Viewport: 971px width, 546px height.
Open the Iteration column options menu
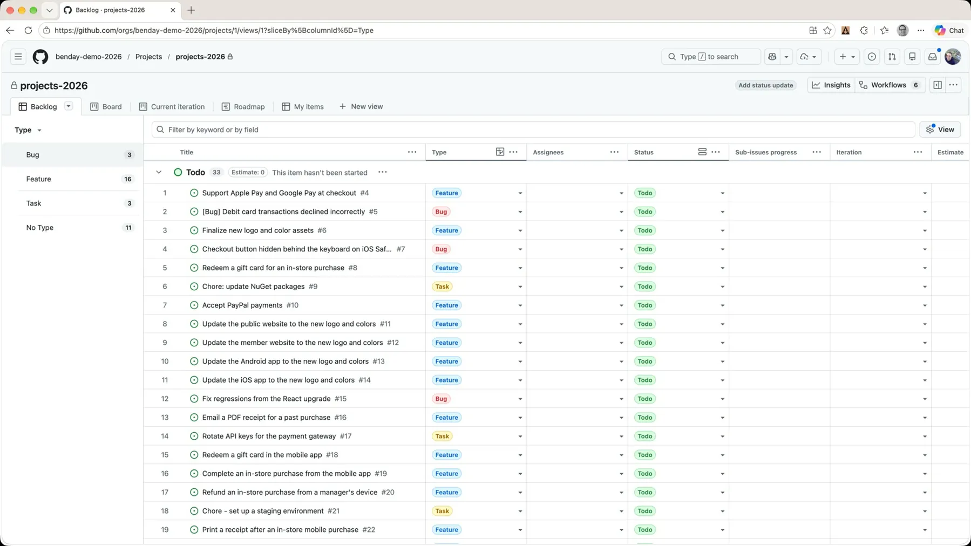tap(918, 152)
